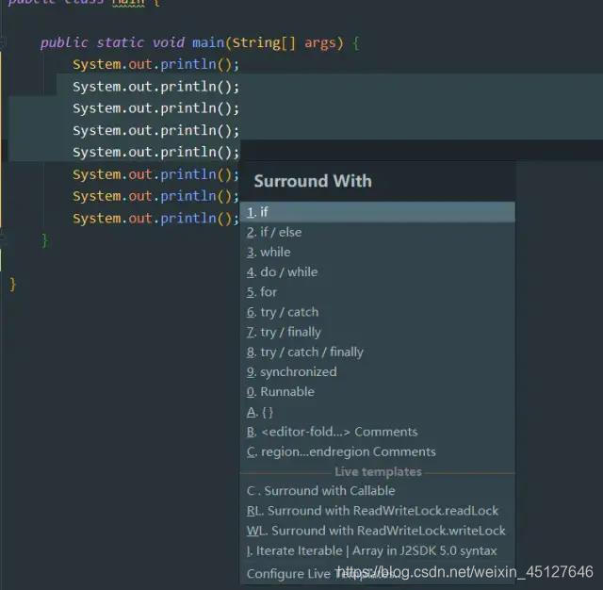Place cursor on first System.out.println line
This screenshot has width=603, height=590.
click(155, 64)
